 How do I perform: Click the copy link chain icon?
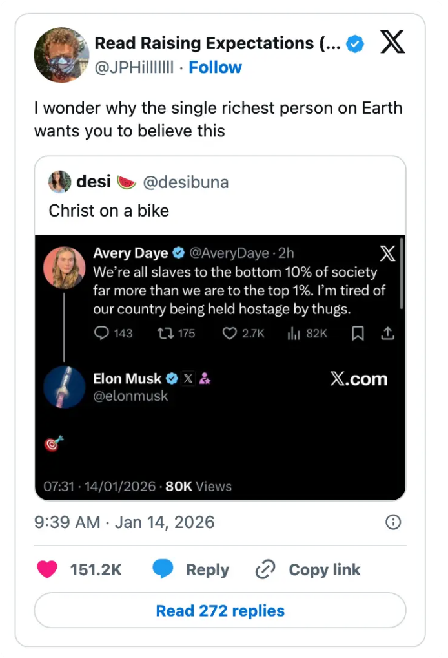tap(265, 569)
